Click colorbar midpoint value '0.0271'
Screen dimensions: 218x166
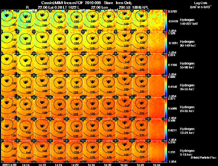pos(172,130)
